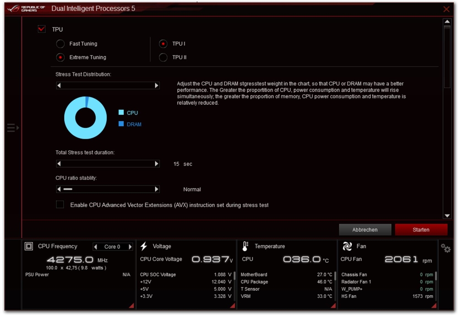Viewport: 458px width, 315px height.
Task: Lower CPU ratio stability with left arrow
Action: pyautogui.click(x=59, y=189)
